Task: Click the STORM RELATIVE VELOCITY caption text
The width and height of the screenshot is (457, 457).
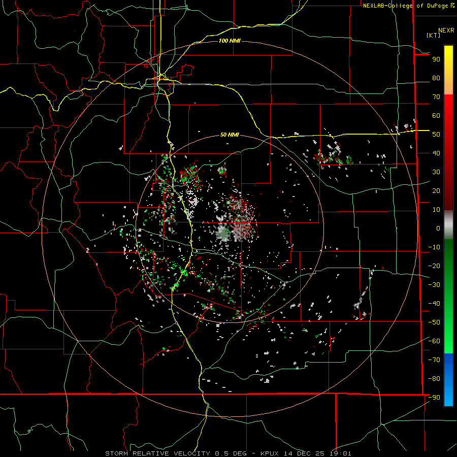Action: [x=158, y=453]
